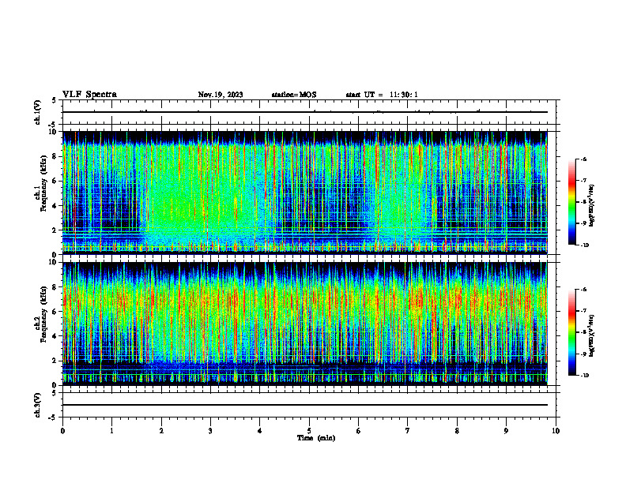Screen dimensions: 626x483
Task: Click time axis tick label '8'
Action: 457,431
